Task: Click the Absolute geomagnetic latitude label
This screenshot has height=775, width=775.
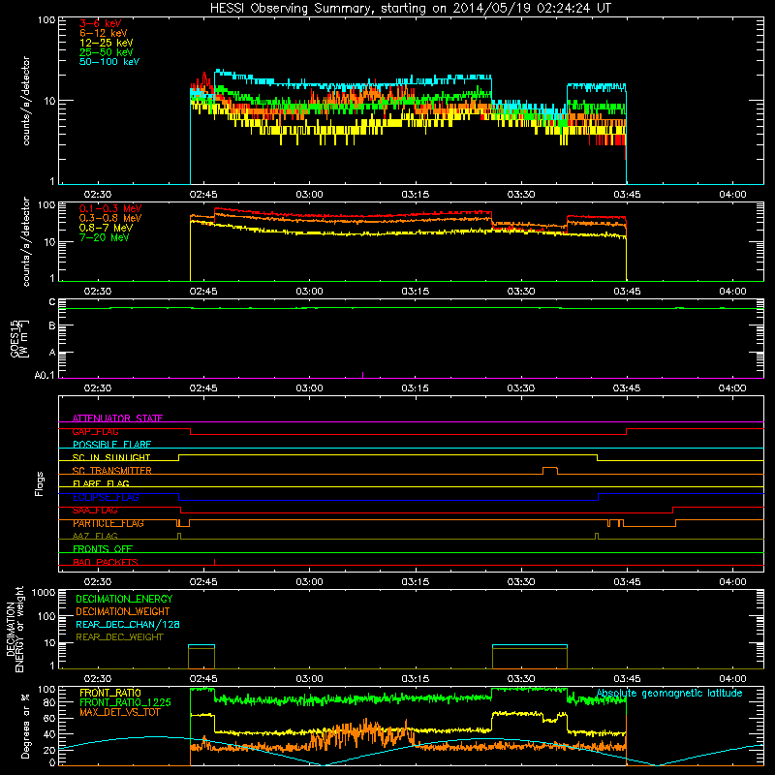Action: pos(669,694)
